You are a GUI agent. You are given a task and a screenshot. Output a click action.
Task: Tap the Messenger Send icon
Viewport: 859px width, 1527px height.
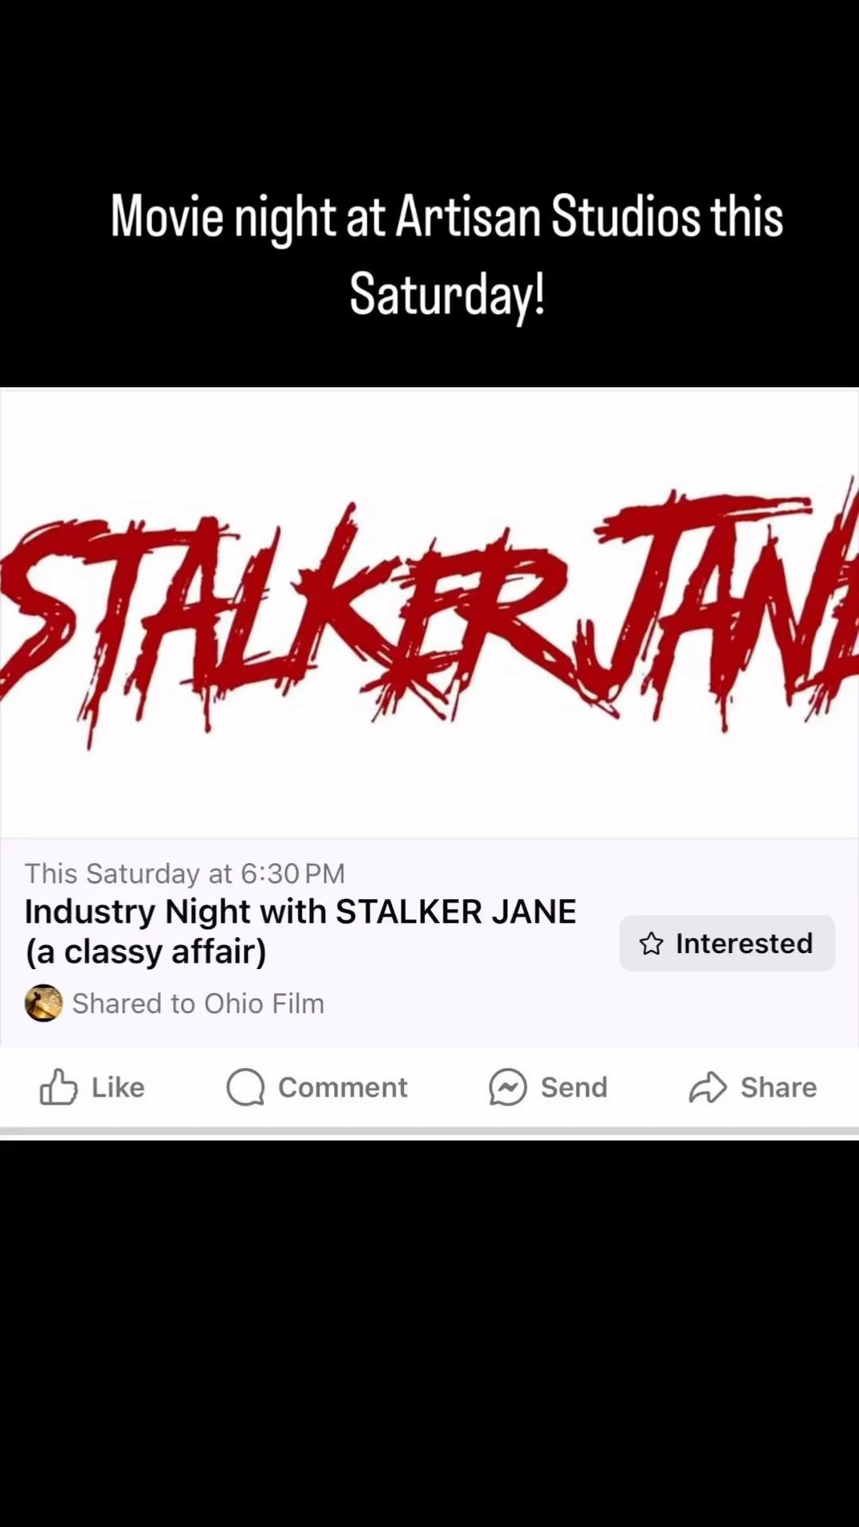pos(508,1087)
